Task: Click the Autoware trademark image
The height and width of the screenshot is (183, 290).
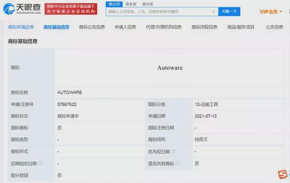Action: [170, 68]
